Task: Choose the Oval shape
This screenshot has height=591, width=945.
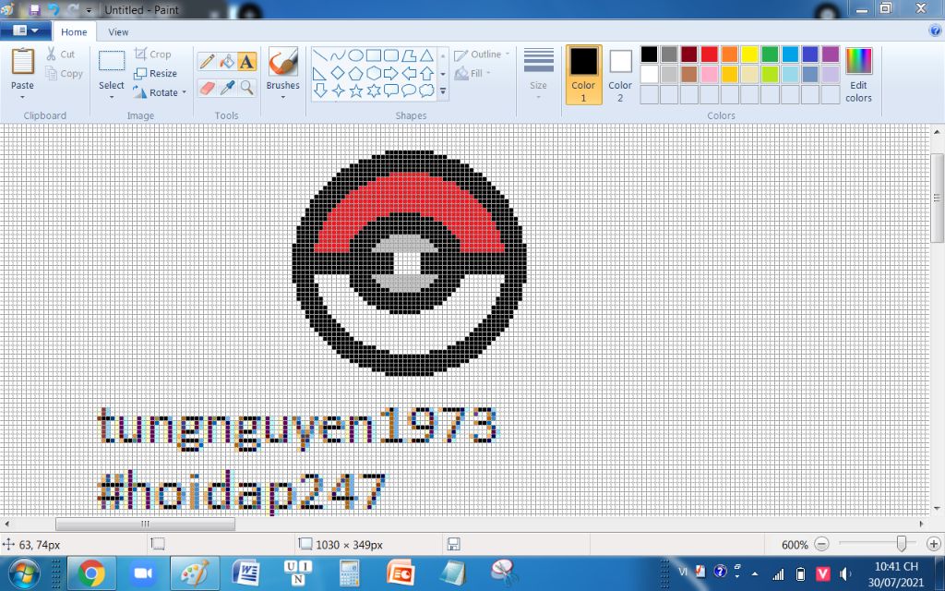Action: (355, 56)
